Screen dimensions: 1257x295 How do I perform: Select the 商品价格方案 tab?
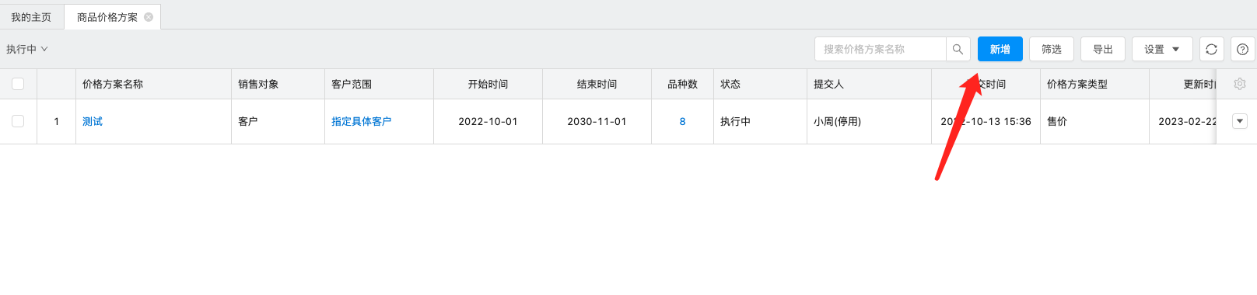click(107, 17)
